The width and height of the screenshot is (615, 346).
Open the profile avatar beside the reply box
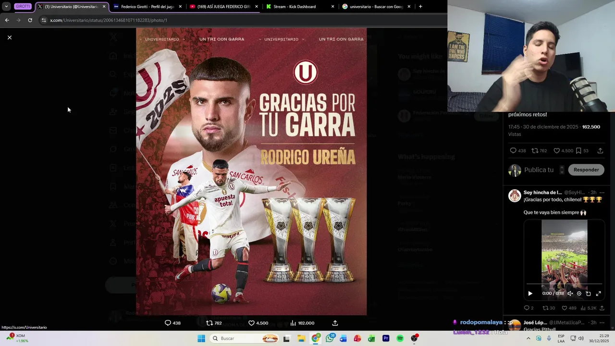pyautogui.click(x=515, y=170)
